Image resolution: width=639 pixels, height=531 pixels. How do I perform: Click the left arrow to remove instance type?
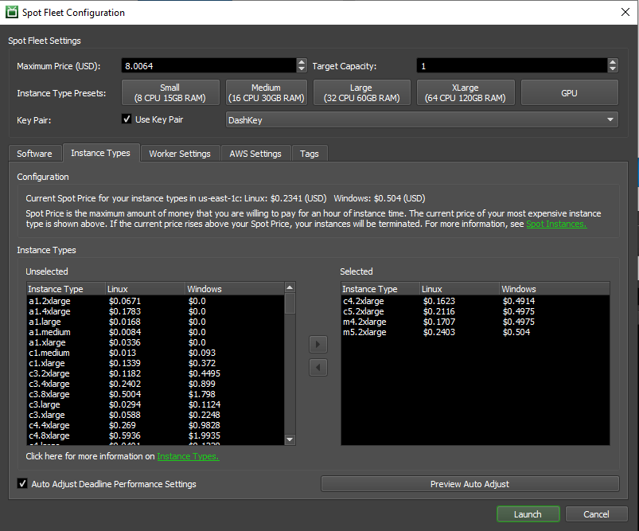tap(318, 367)
